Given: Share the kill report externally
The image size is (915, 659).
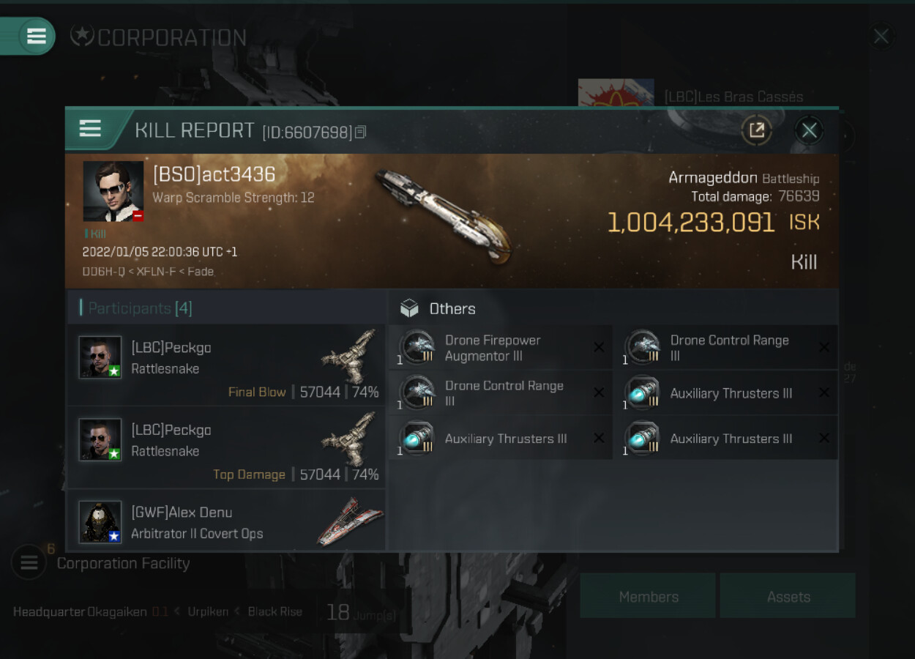Looking at the screenshot, I should pos(757,131).
